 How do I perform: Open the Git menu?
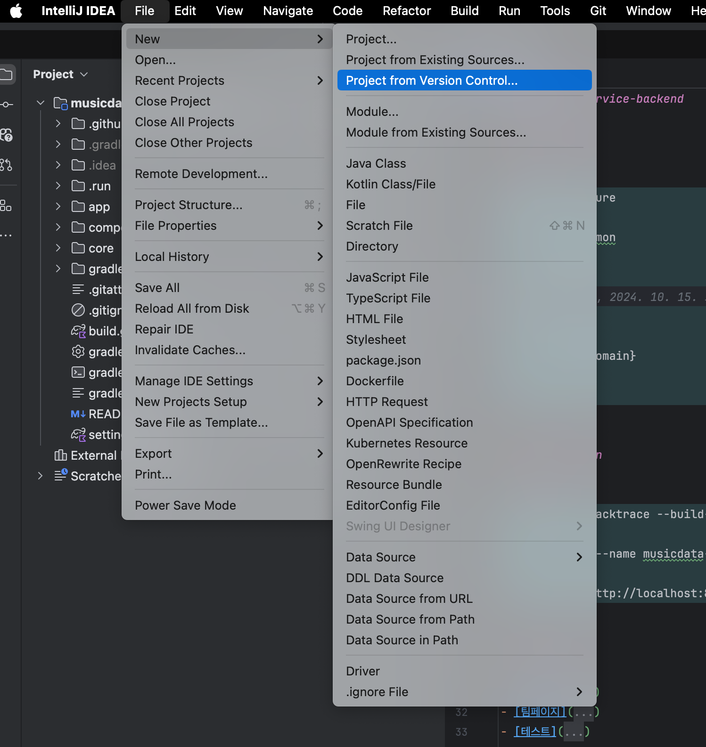click(x=598, y=11)
